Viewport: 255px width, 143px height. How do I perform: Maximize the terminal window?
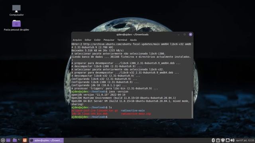pos(184,35)
